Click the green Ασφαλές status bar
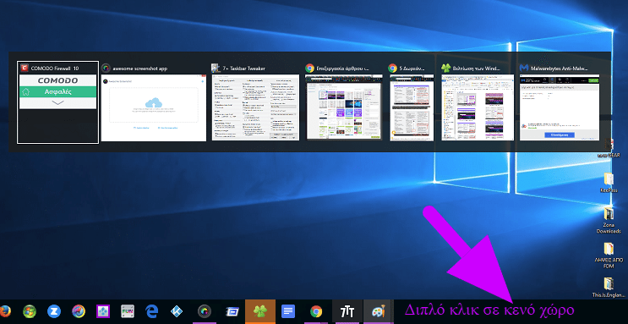628x324 pixels. coord(58,92)
